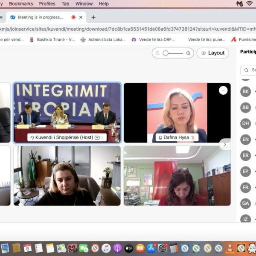Viewport: 256px width, 256px height.
Task: Click the BK participant avatar
Action: 245,91
